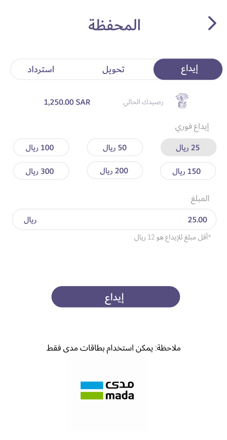Image resolution: width=227 pixels, height=440 pixels.
Task: Tap the back chevron arrow
Action: tap(212, 23)
